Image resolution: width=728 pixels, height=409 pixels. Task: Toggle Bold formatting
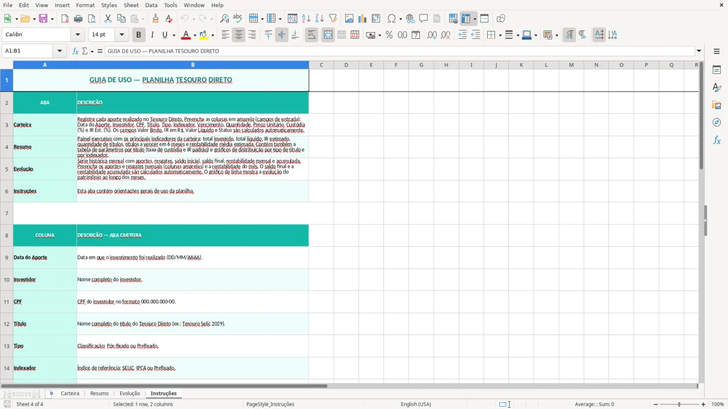139,35
